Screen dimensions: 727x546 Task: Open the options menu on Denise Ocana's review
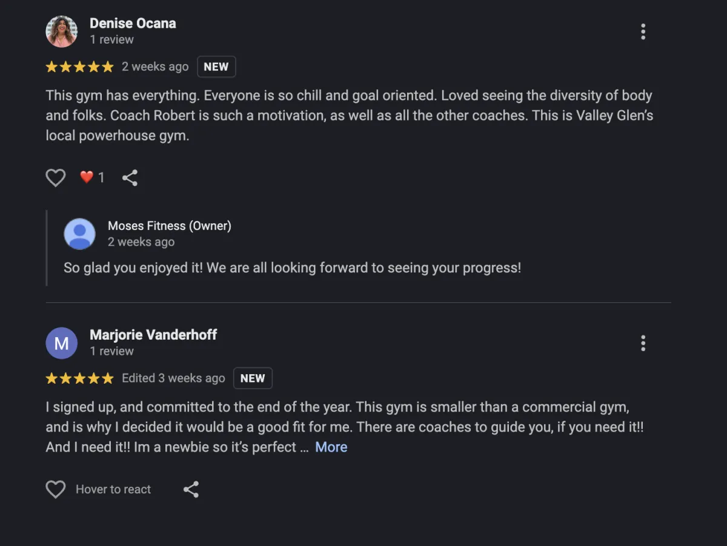(643, 31)
